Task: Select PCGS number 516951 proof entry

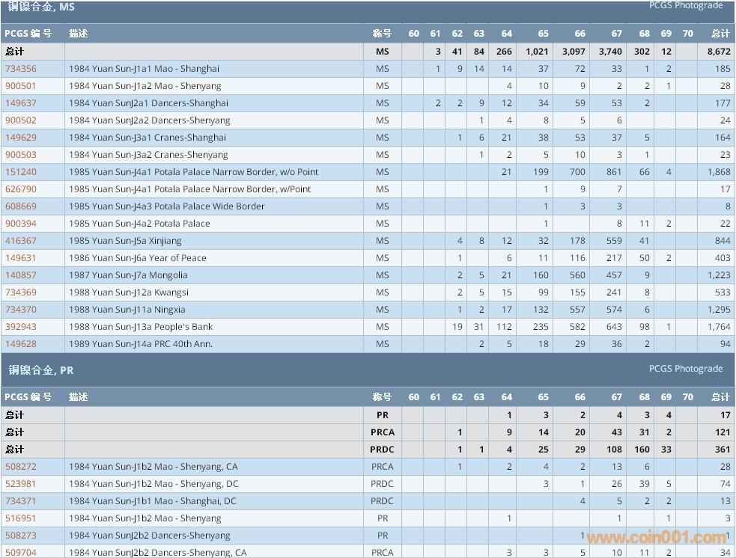Action: click(x=21, y=518)
